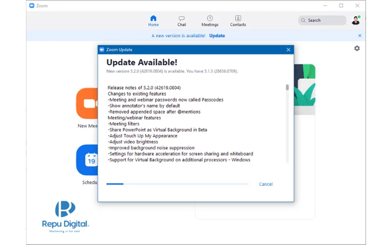Switch to the Chat tab
The image size is (392, 245).
(x=181, y=21)
